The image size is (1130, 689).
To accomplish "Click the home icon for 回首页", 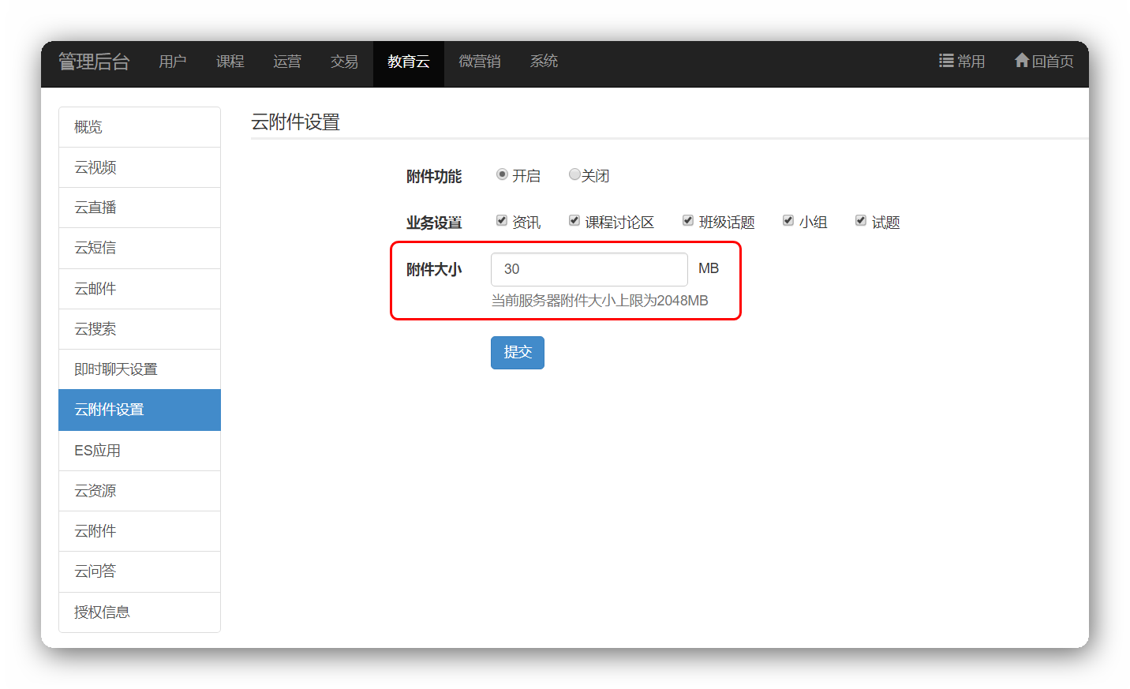I will (x=1022, y=60).
